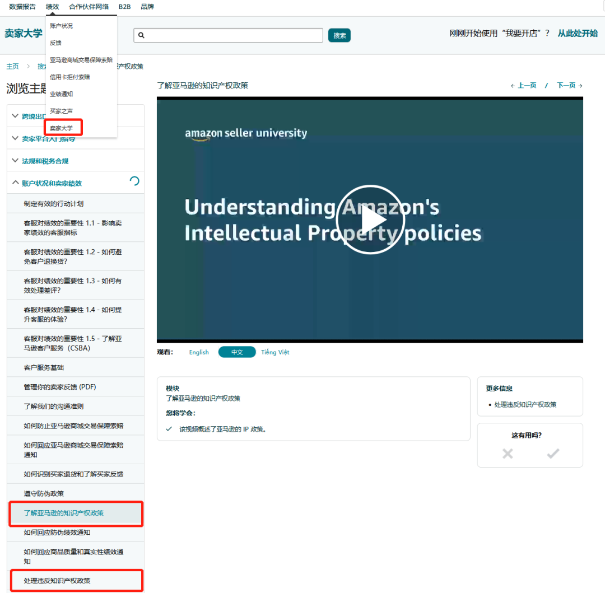Click the 卖家大学 logo heading
Viewport: 605px width, 593px height.
(x=23, y=34)
